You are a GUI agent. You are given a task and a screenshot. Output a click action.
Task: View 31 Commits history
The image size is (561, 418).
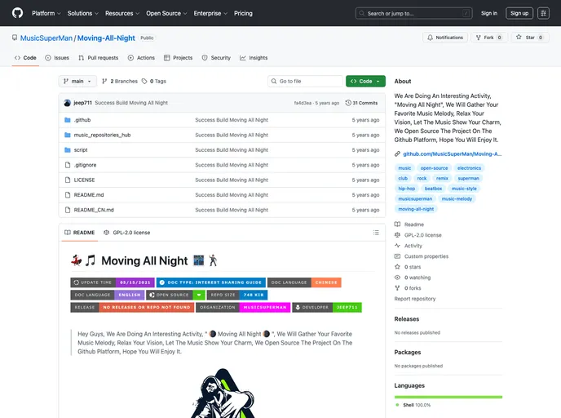click(x=362, y=103)
